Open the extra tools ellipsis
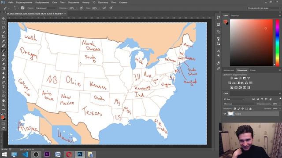This screenshot has width=282, height=158. point(4,109)
